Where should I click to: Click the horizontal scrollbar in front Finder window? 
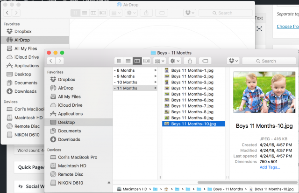click(247, 182)
